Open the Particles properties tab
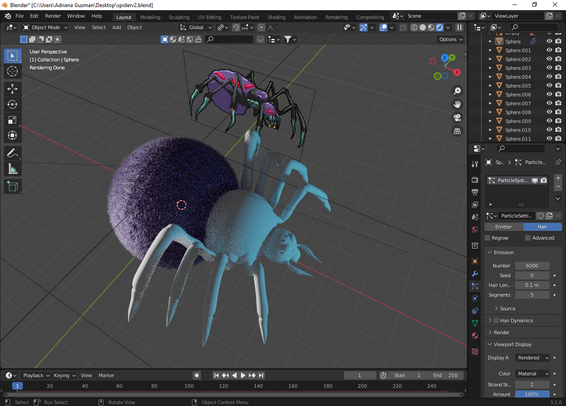 (475, 286)
